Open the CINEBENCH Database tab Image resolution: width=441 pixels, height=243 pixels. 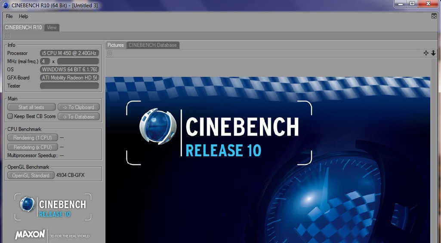(x=153, y=45)
